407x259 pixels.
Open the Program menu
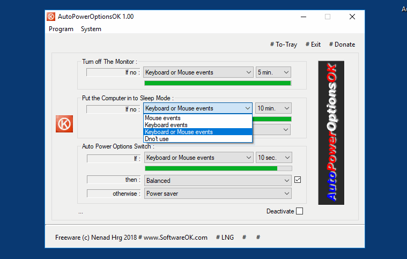tap(61, 29)
